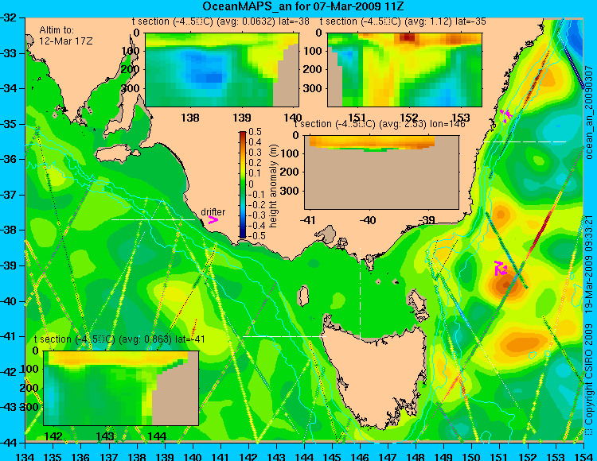This screenshot has width=597, height=461.
Task: Click 152 on the lat=-35 section axis
Action: (x=409, y=118)
